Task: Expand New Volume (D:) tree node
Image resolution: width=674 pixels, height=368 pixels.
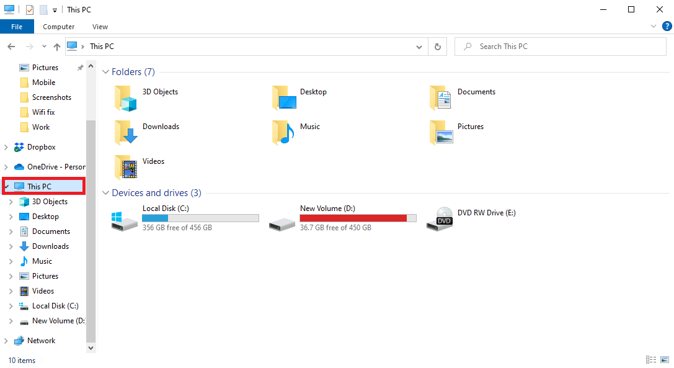Action: pos(11,321)
